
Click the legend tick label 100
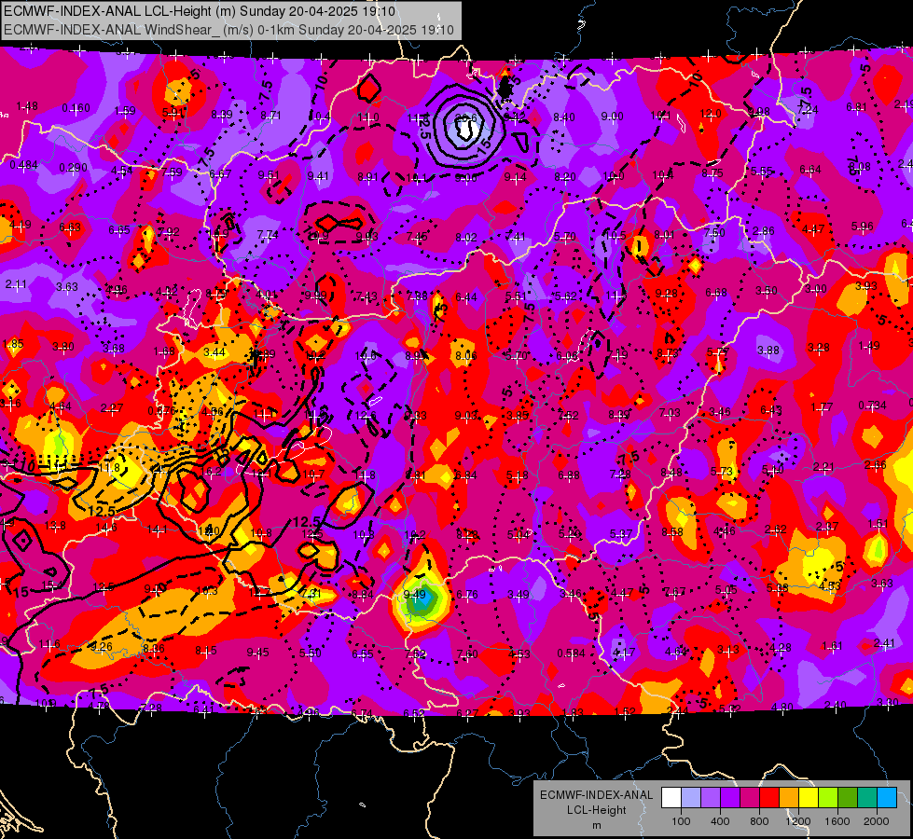click(681, 821)
